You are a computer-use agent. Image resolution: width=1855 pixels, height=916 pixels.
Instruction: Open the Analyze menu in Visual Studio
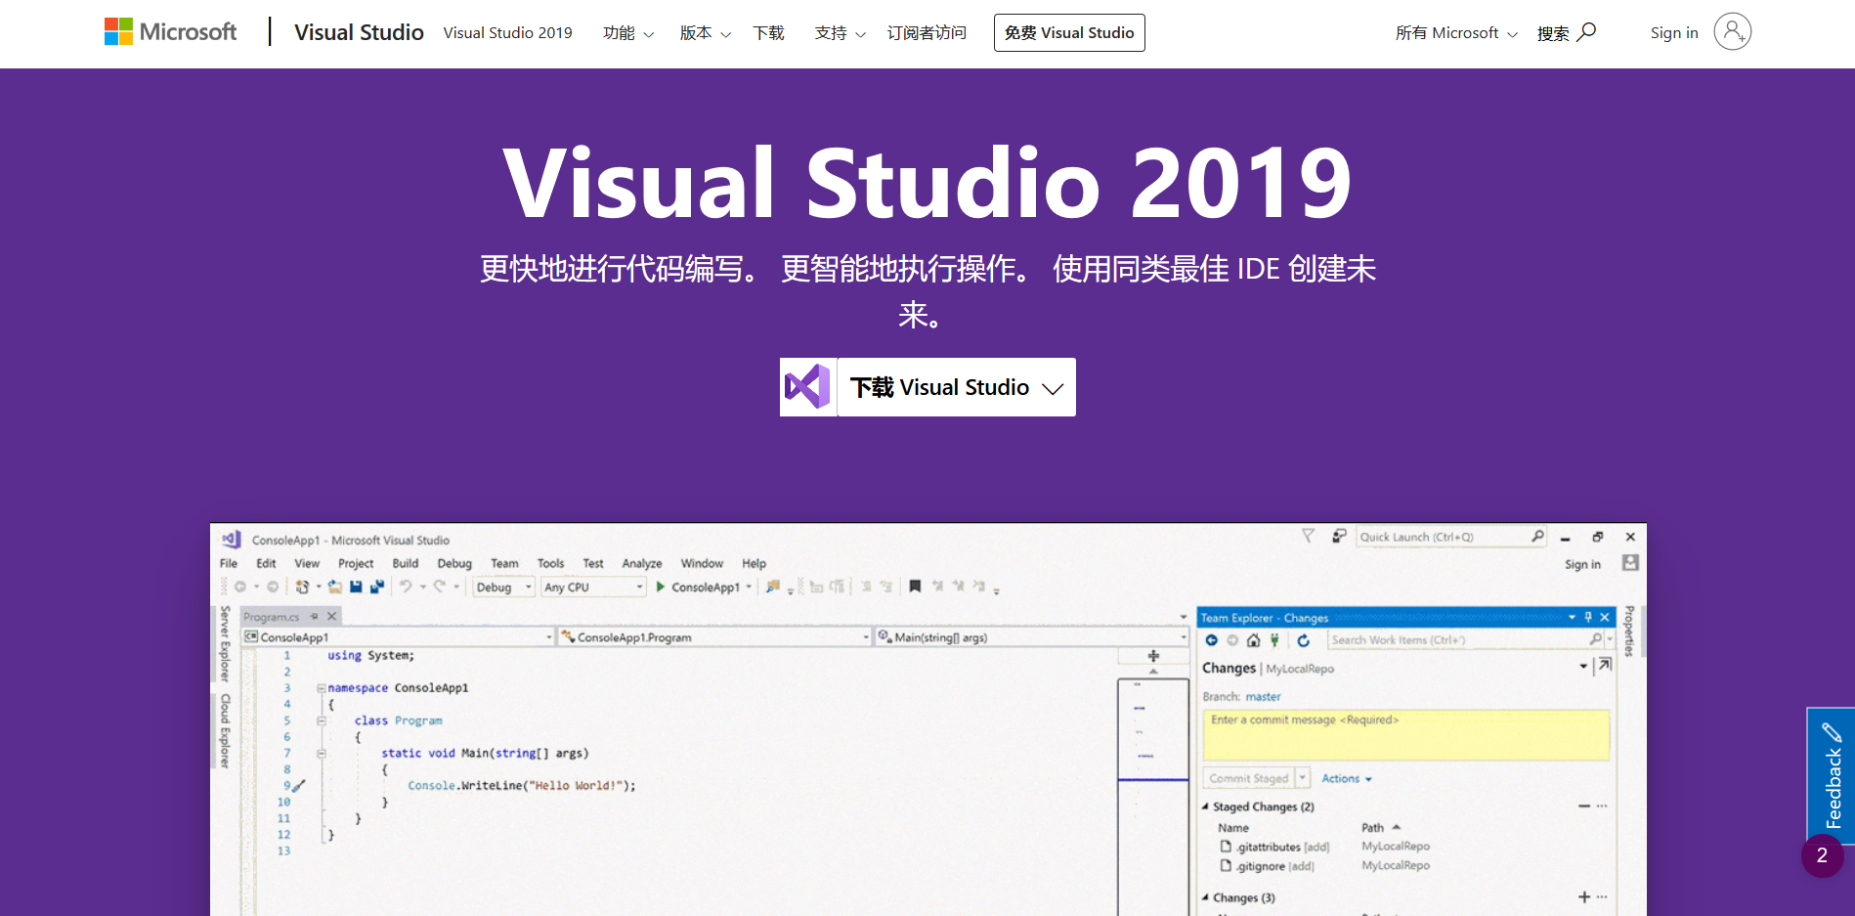point(642,563)
